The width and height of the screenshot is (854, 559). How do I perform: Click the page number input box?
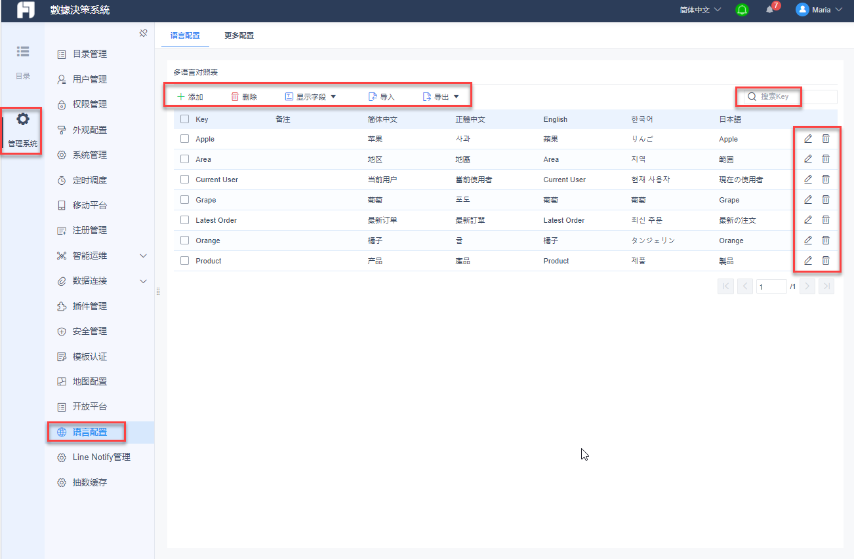point(771,286)
